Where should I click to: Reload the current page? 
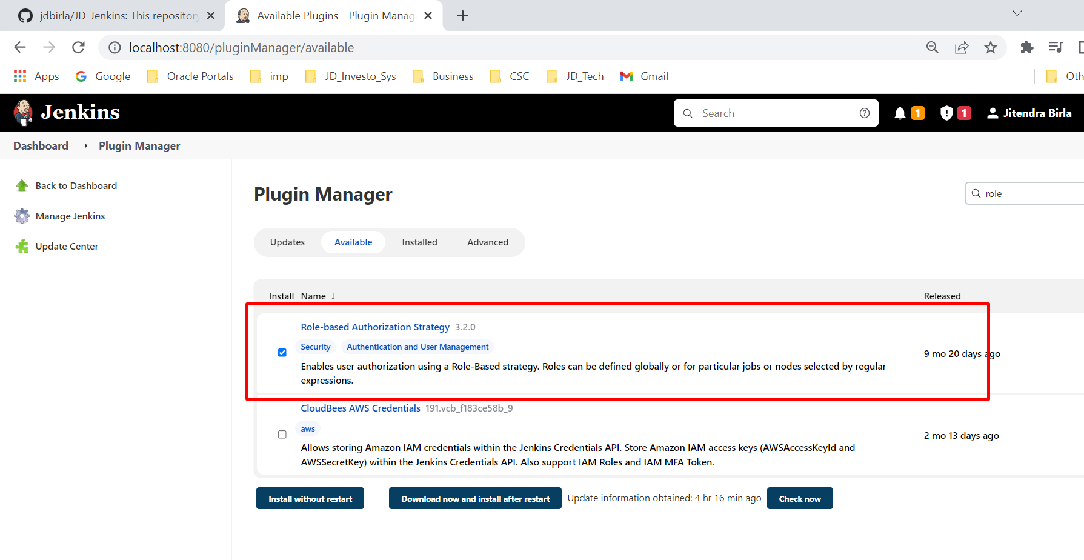pos(78,47)
